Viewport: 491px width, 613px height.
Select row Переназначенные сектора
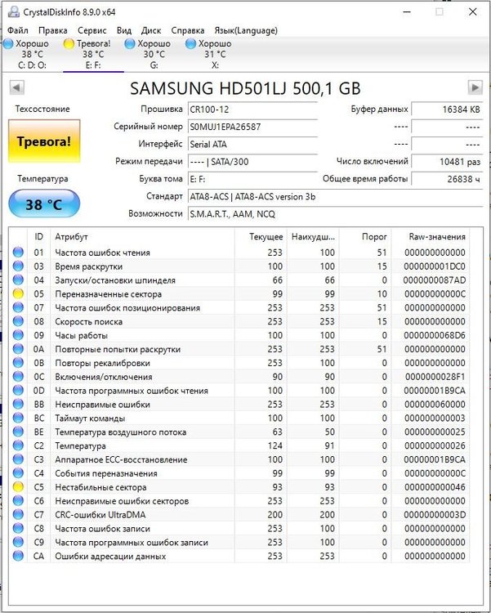[239, 293]
